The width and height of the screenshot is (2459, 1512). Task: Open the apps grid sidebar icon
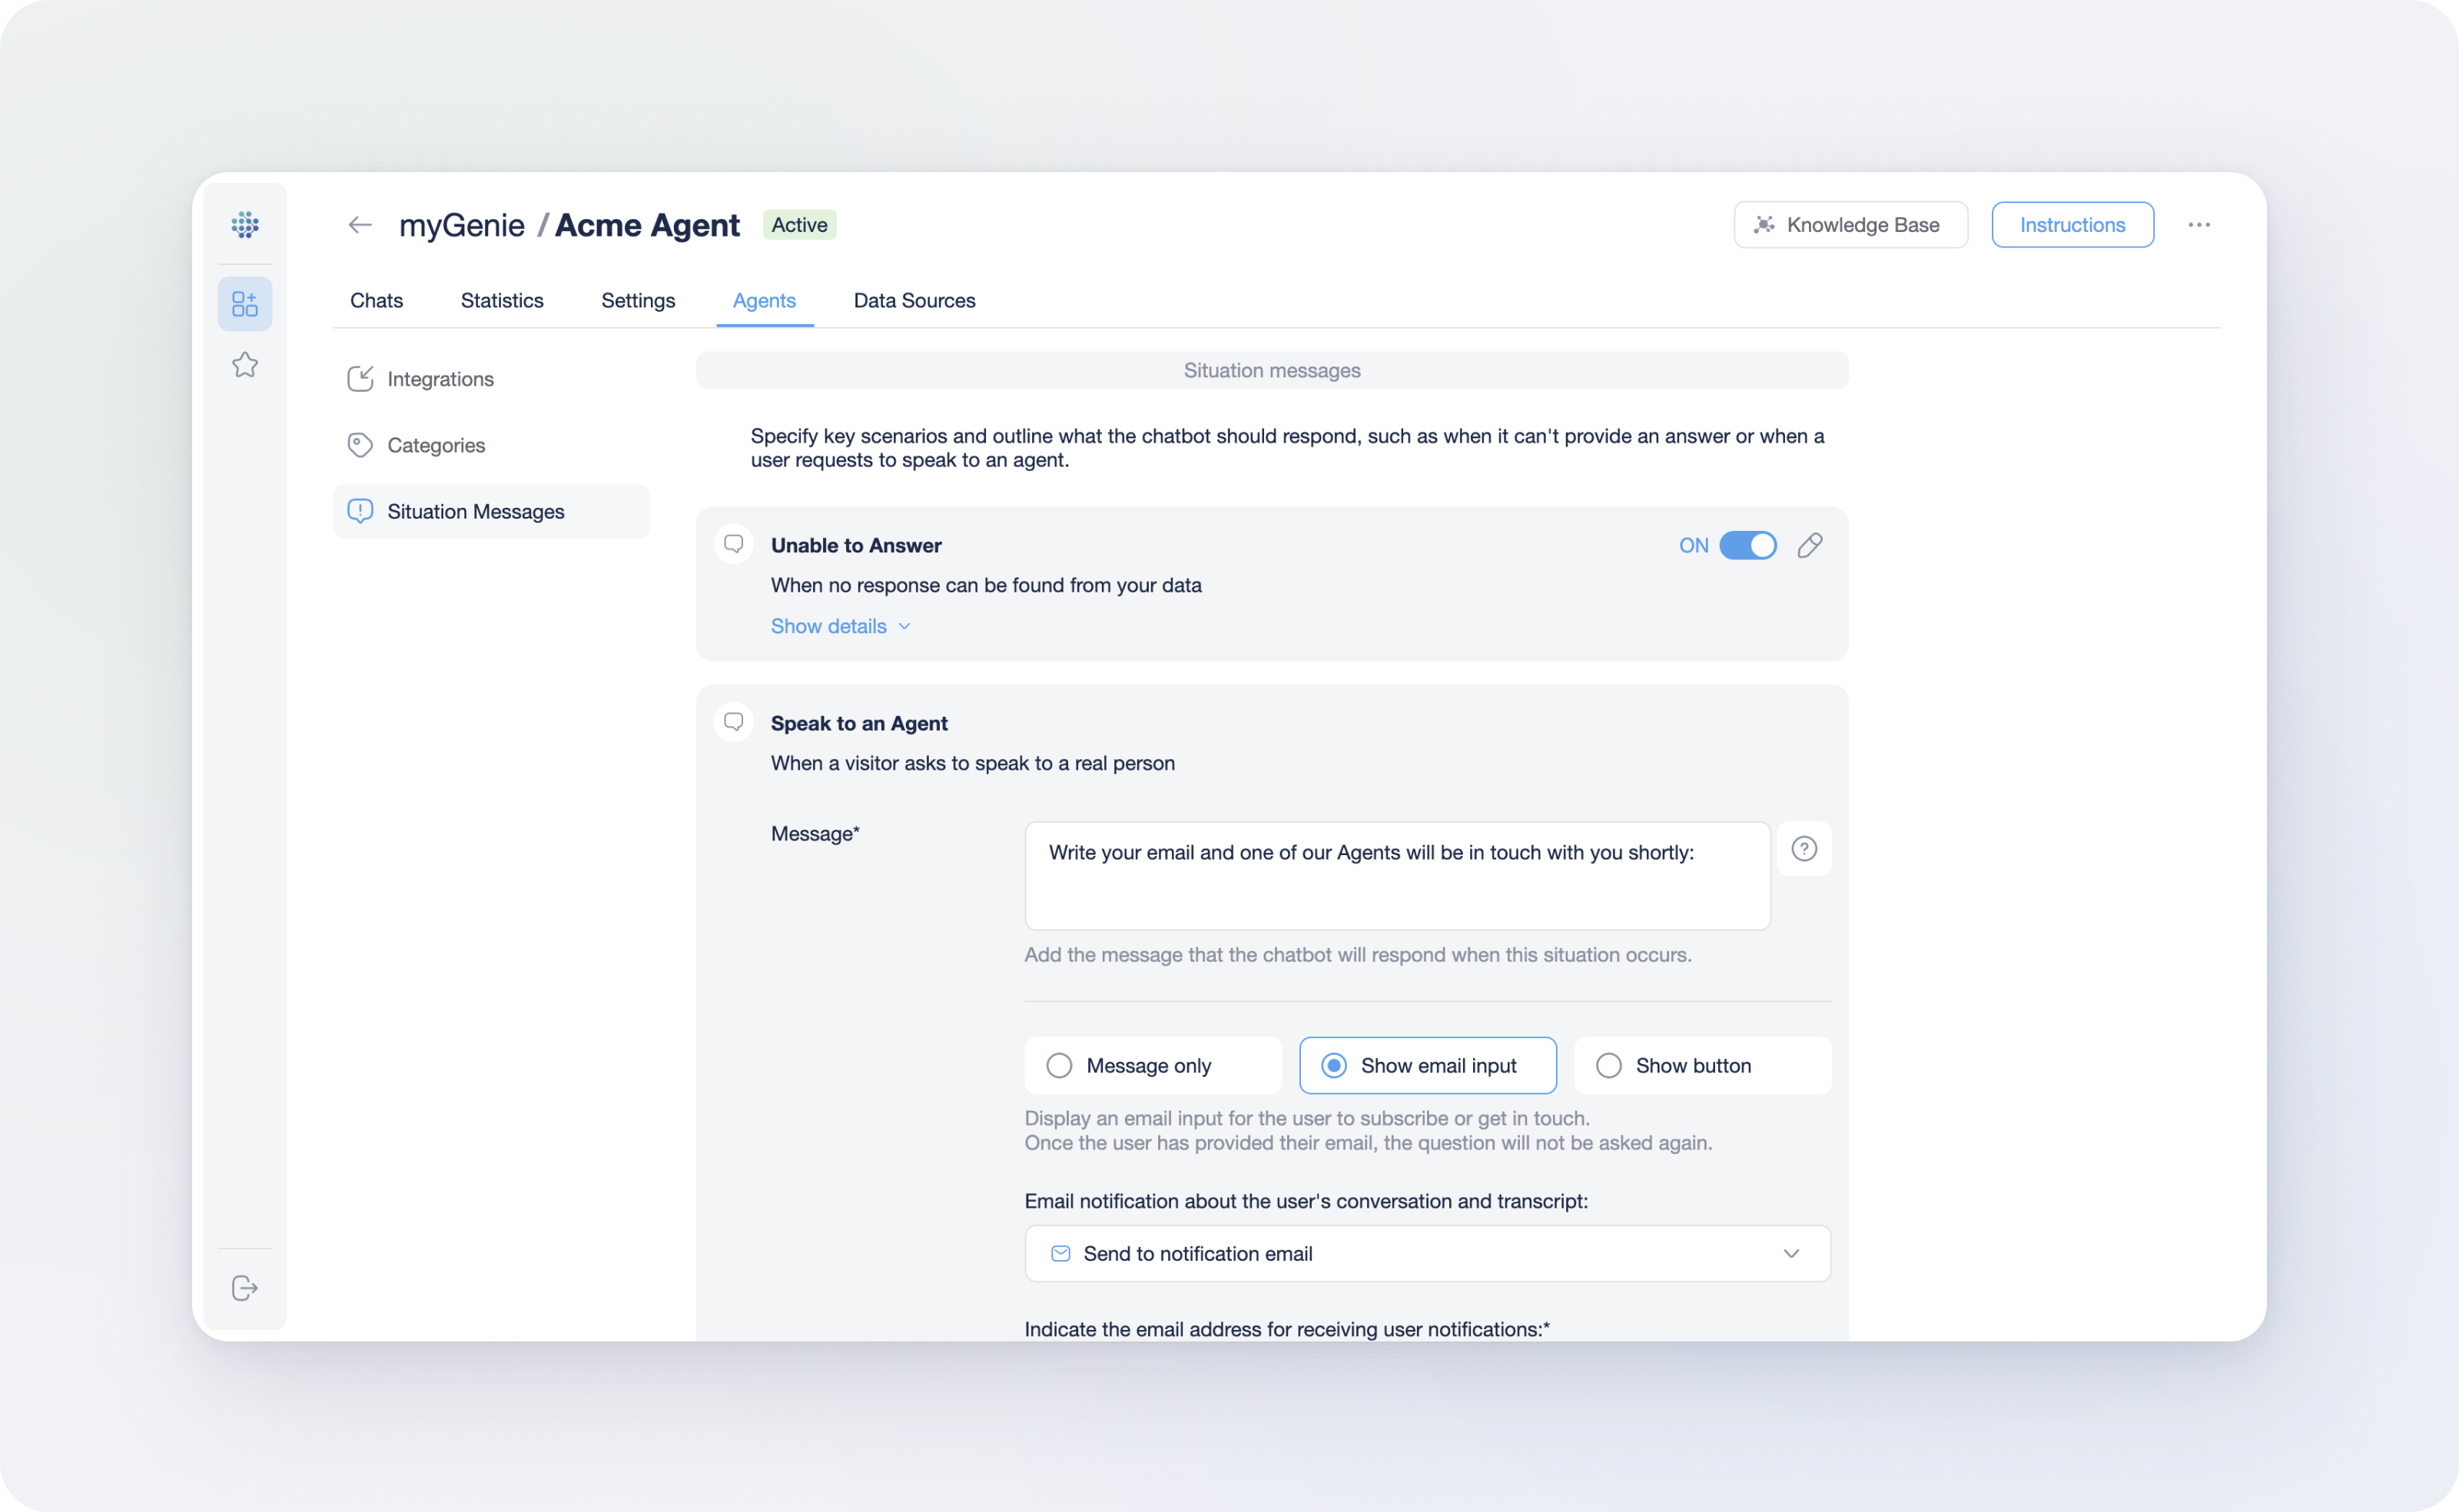click(x=245, y=303)
